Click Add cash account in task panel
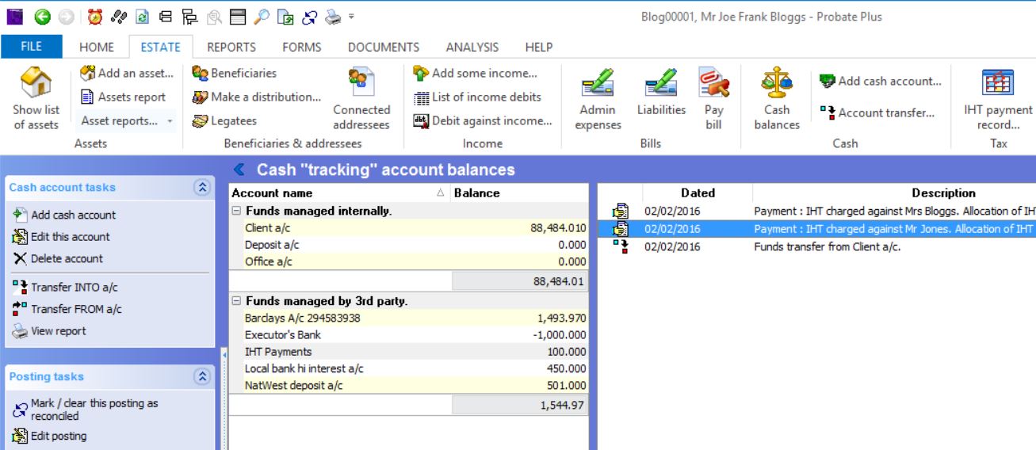The width and height of the screenshot is (1036, 450). pyautogui.click(x=73, y=215)
